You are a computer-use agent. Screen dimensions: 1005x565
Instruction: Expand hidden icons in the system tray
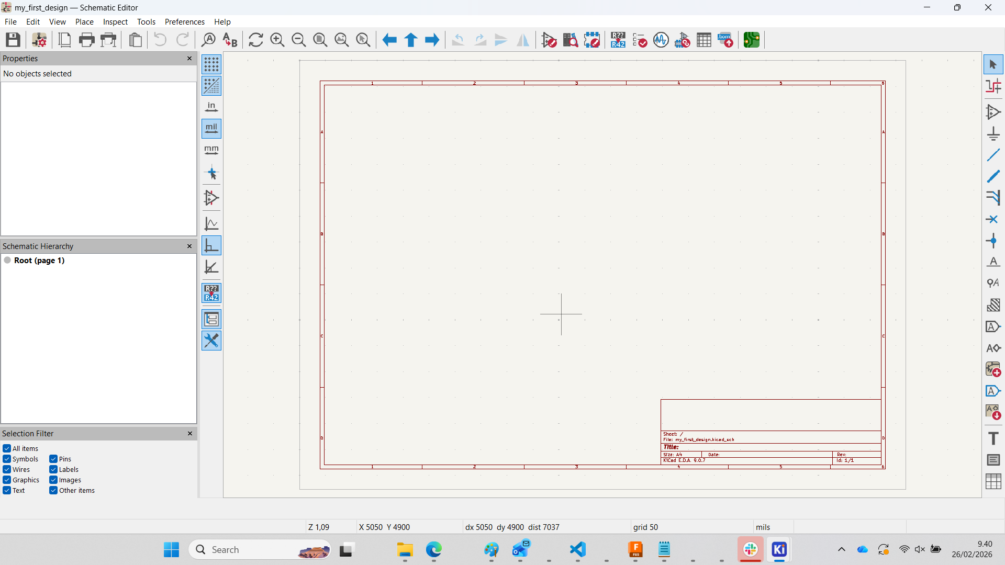[x=841, y=549]
